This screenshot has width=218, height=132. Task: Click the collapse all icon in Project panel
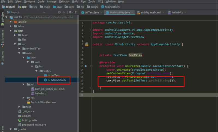click(x=64, y=12)
